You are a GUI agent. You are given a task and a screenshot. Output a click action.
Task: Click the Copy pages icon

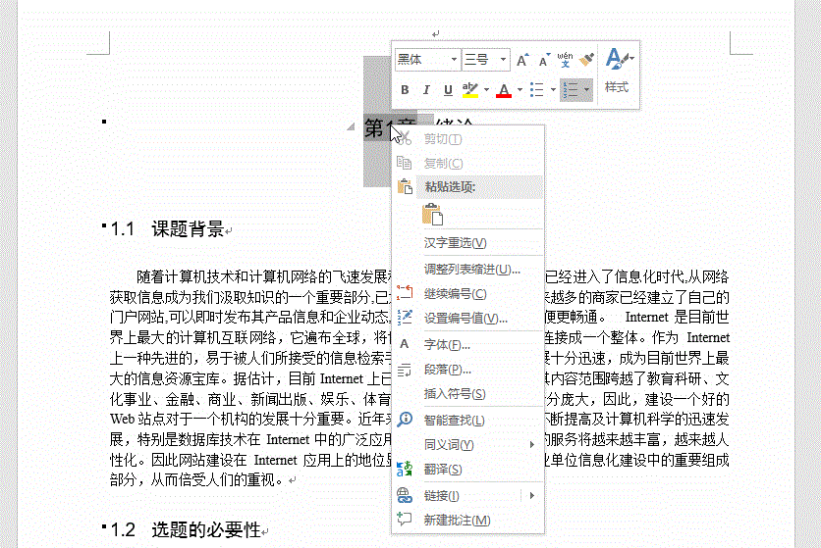click(x=405, y=163)
